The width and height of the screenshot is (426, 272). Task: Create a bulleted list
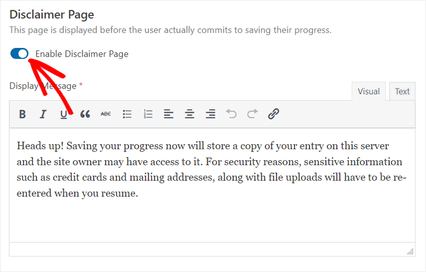pyautogui.click(x=127, y=114)
